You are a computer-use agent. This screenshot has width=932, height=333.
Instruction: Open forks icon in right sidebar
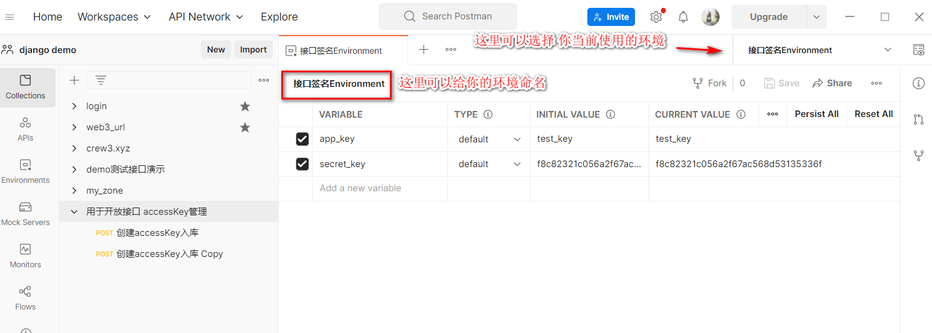pyautogui.click(x=919, y=156)
